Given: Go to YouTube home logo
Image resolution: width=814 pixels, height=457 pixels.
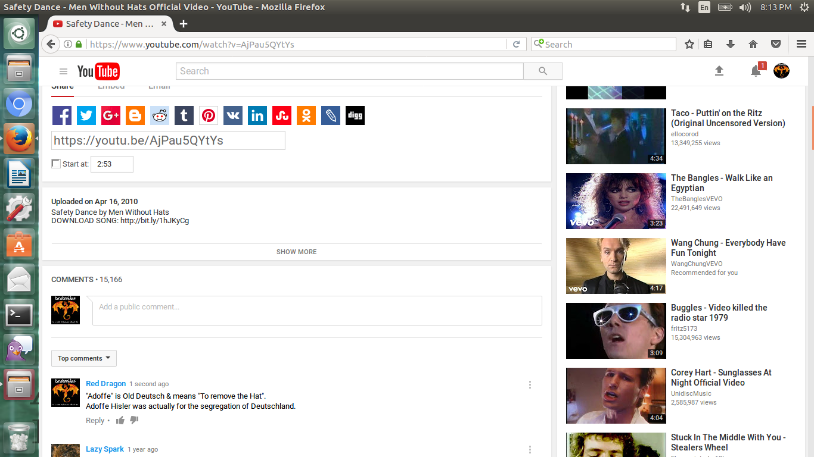Looking at the screenshot, I should 98,71.
